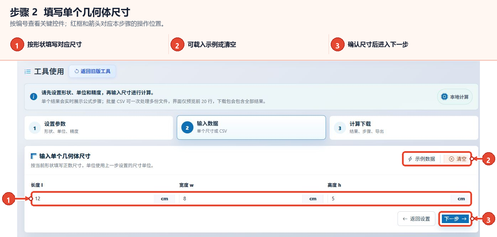Click the list icon beside 工具使用

pyautogui.click(x=27, y=72)
